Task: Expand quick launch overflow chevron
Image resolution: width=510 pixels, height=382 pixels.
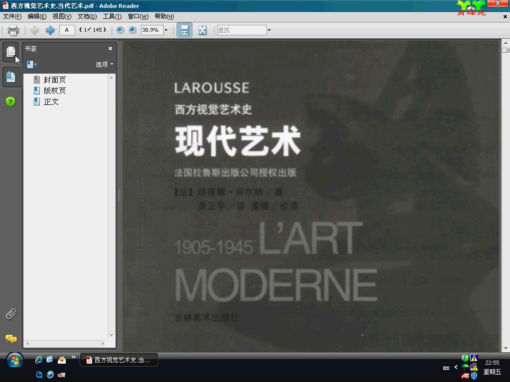Action: [74, 357]
